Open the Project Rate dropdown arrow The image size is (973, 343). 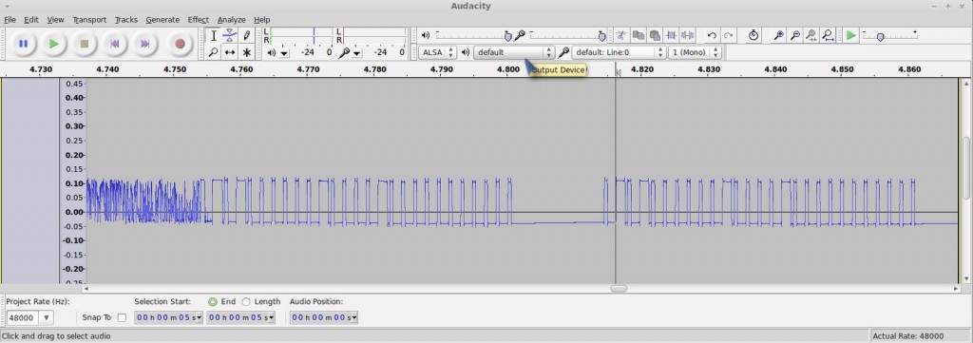[x=47, y=317]
